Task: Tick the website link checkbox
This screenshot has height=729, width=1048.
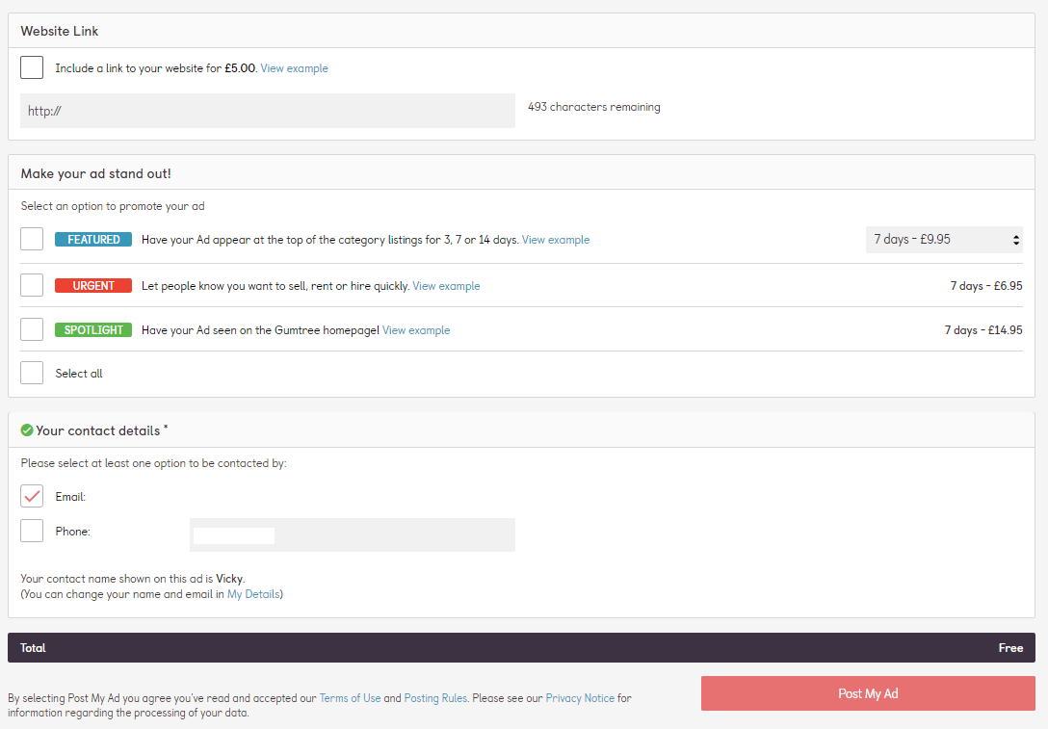Action: (32, 67)
